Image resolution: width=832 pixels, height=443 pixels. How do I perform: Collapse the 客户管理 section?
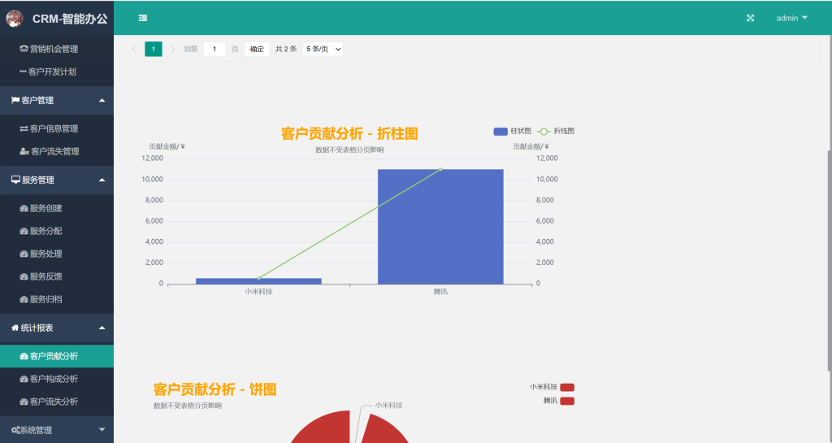(57, 100)
